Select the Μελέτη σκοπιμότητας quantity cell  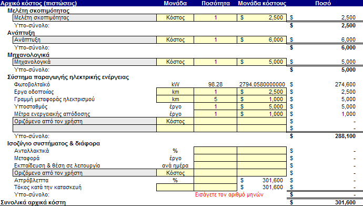point(215,17)
